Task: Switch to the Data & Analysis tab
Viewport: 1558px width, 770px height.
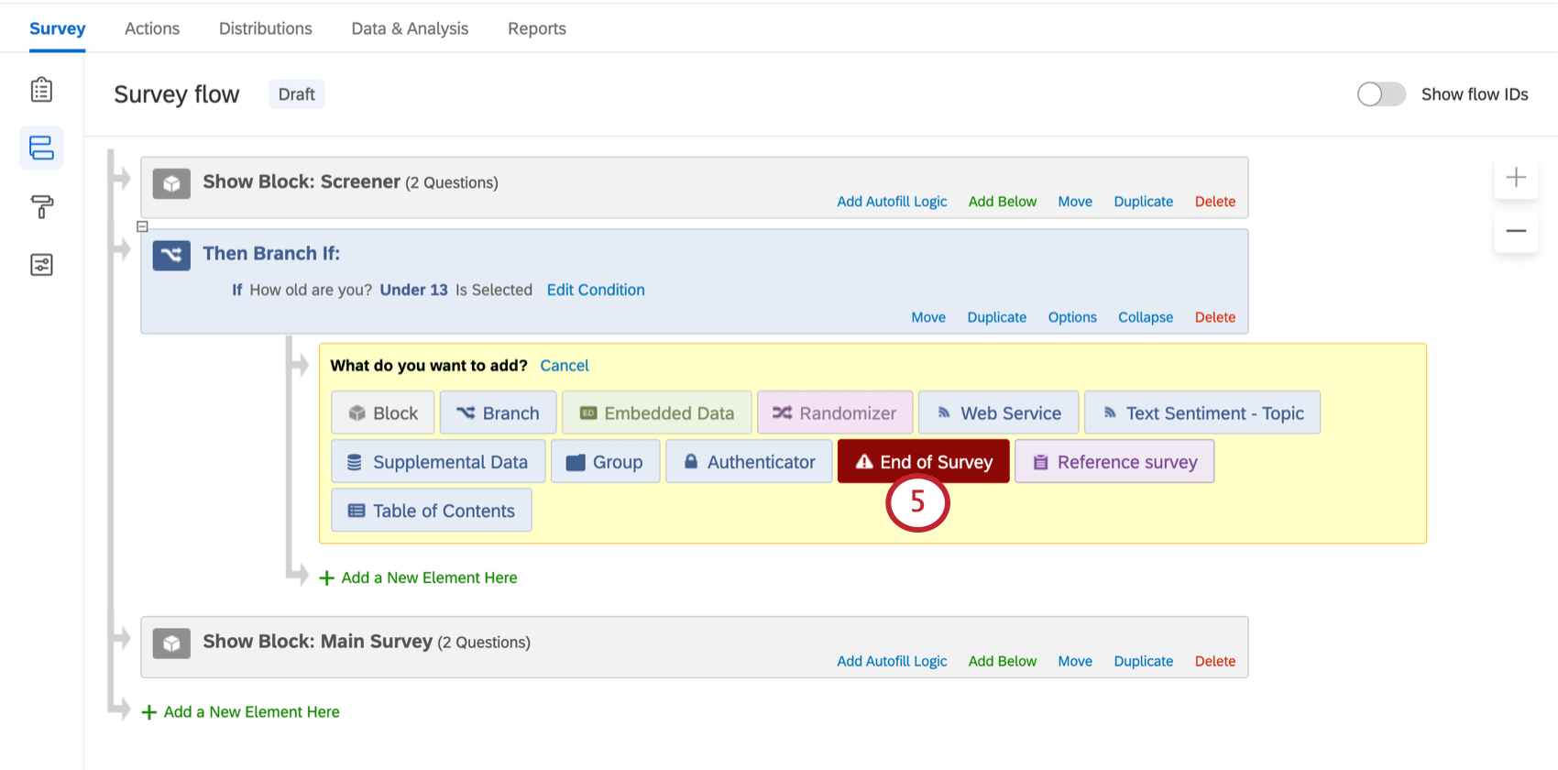Action: pos(410,28)
